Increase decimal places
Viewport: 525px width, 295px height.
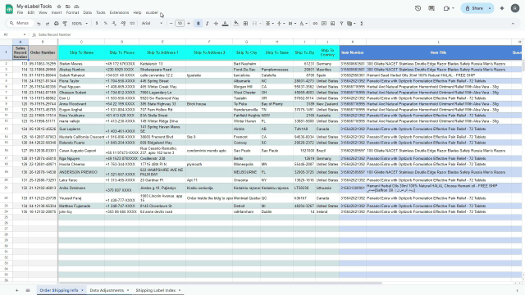[x=123, y=24]
